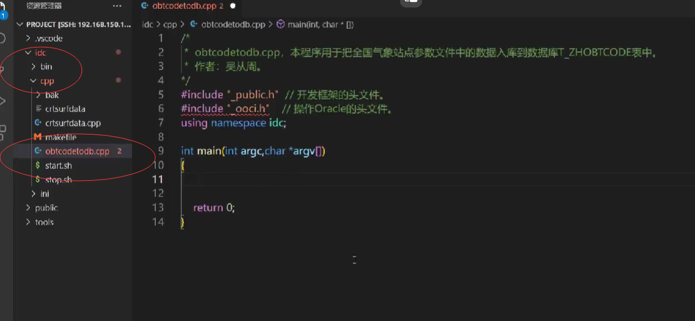Switch to the obtcodetodb.cpp editor tab
Viewport: 695px width, 321px height.
[x=188, y=6]
